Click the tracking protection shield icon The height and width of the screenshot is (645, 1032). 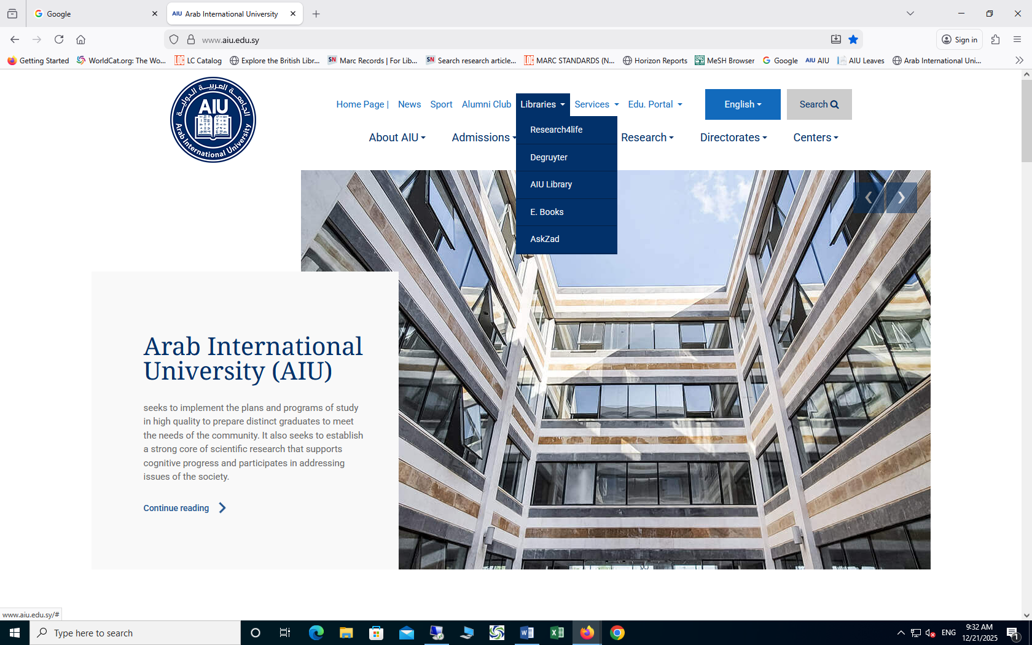click(174, 39)
